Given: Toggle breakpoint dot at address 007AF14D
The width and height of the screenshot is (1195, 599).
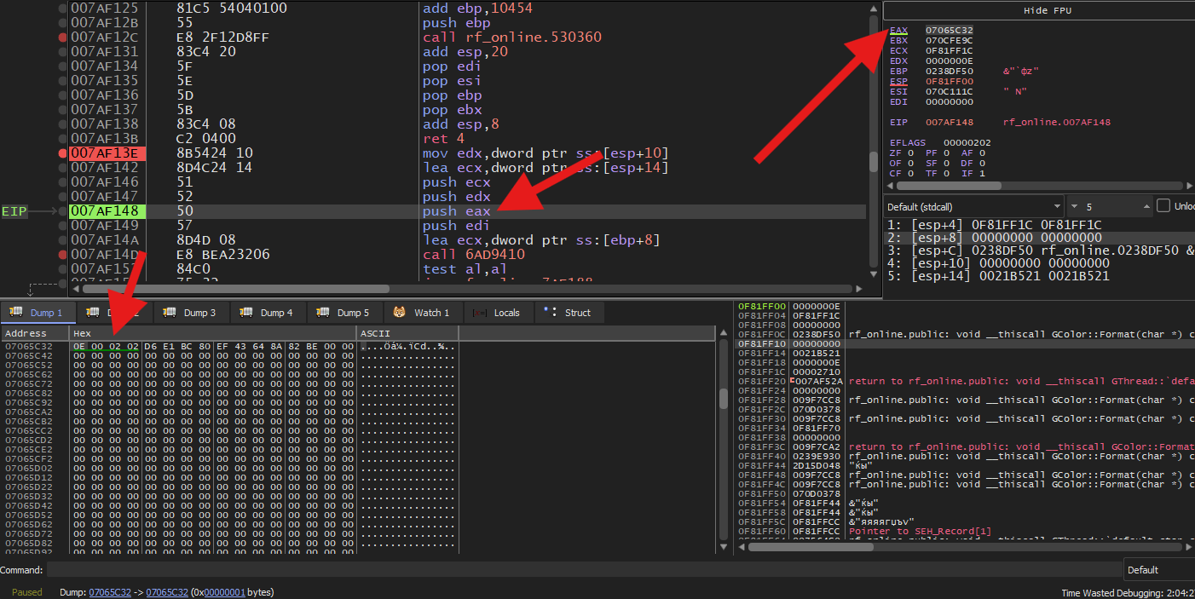Looking at the screenshot, I should pyautogui.click(x=62, y=255).
